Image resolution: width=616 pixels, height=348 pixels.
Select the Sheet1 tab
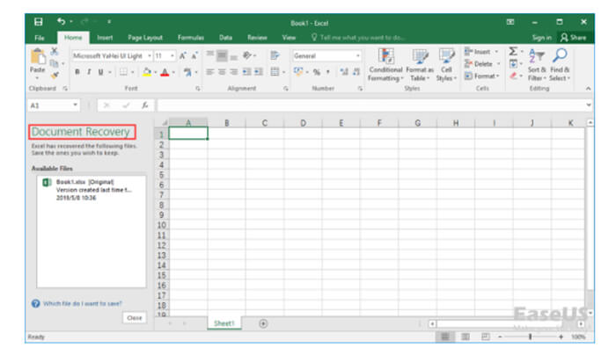pyautogui.click(x=224, y=323)
